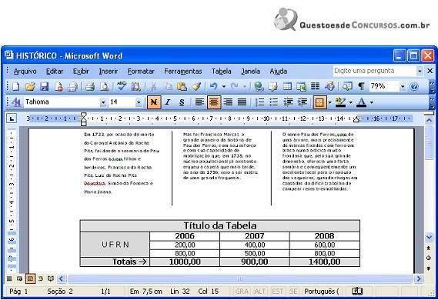Switch to Print Layout view button
This screenshot has height=300, width=438.
[31, 278]
